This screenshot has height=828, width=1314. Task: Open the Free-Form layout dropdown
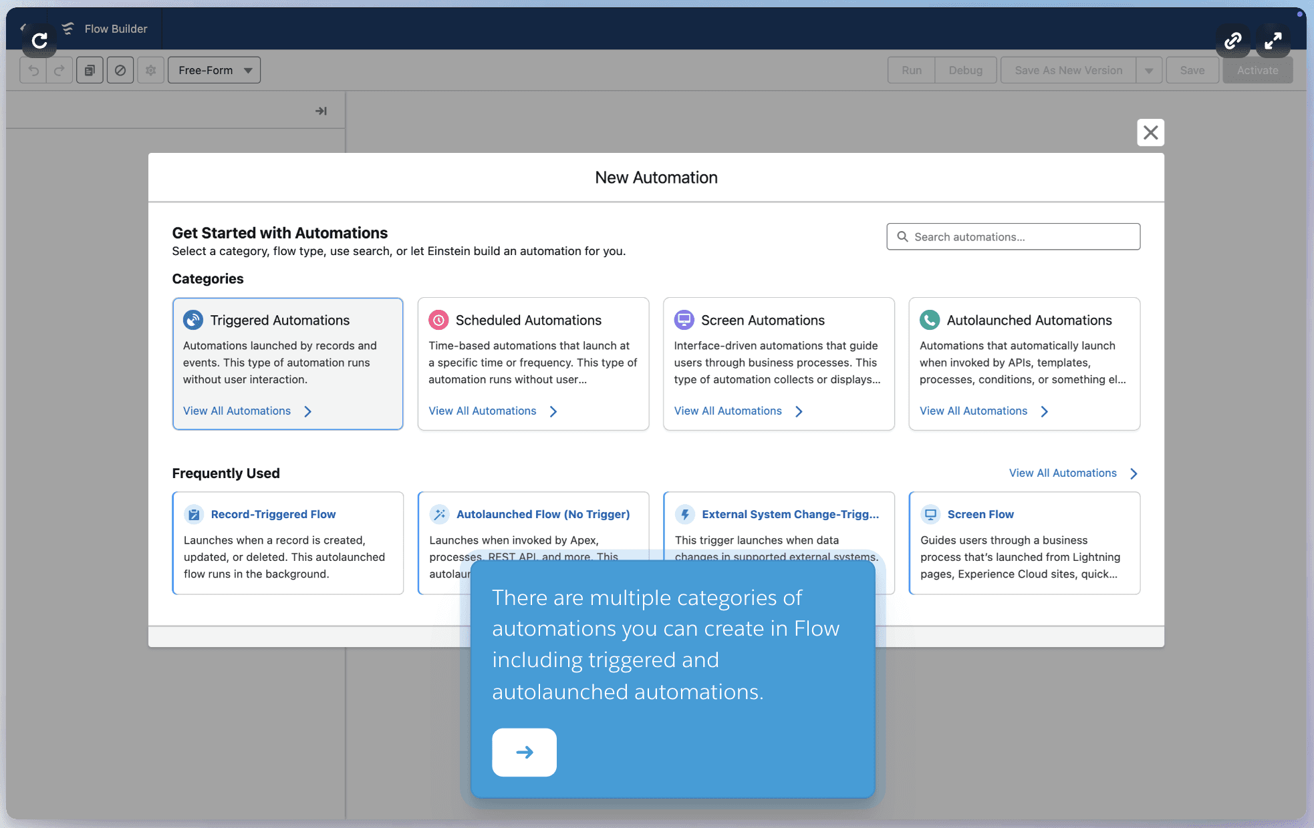click(214, 70)
